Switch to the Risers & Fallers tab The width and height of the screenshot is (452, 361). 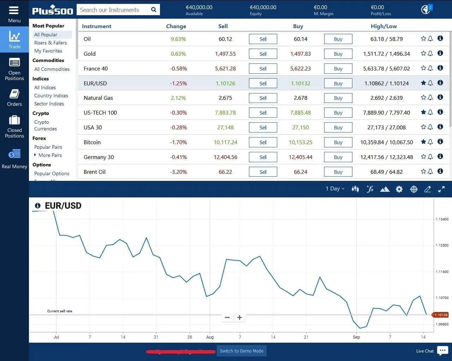point(50,43)
